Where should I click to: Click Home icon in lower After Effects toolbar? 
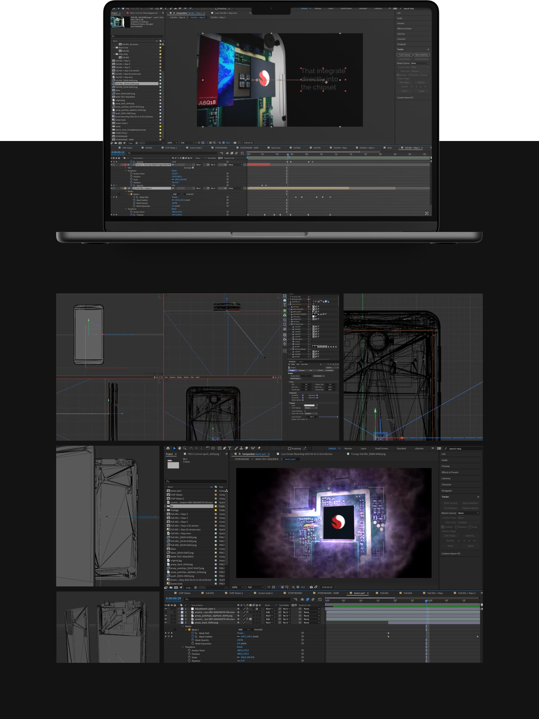[168, 448]
